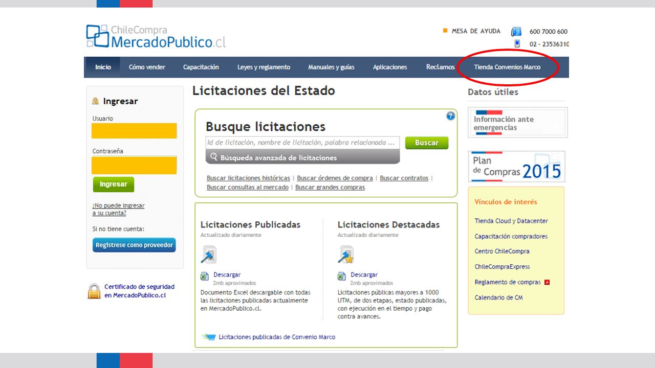The height and width of the screenshot is (368, 655).
Task: Click Descargar under Licitaciones Destacadas
Action: click(364, 274)
